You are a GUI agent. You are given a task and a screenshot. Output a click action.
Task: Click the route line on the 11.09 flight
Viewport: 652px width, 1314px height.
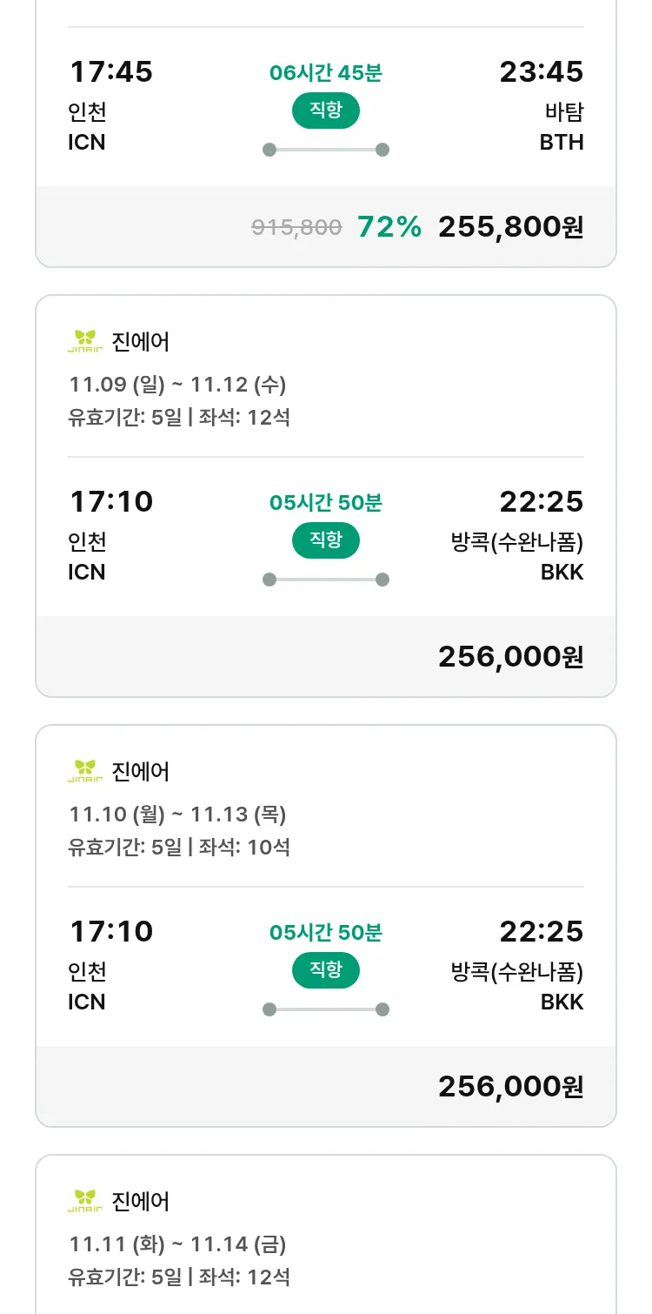coord(325,580)
